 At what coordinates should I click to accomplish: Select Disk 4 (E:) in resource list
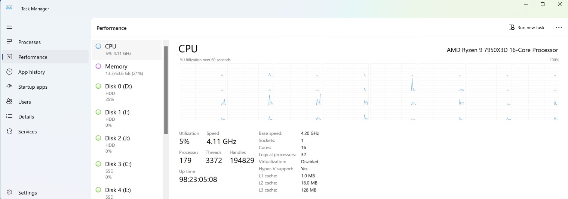pos(127,192)
